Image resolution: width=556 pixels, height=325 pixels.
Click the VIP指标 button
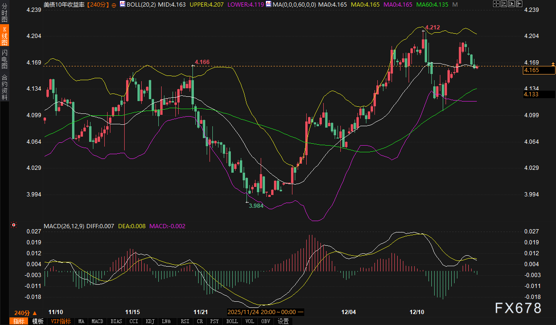(x=61, y=321)
